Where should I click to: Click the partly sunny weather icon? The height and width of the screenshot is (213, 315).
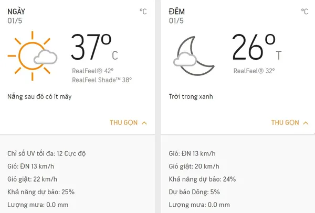pos(33,56)
